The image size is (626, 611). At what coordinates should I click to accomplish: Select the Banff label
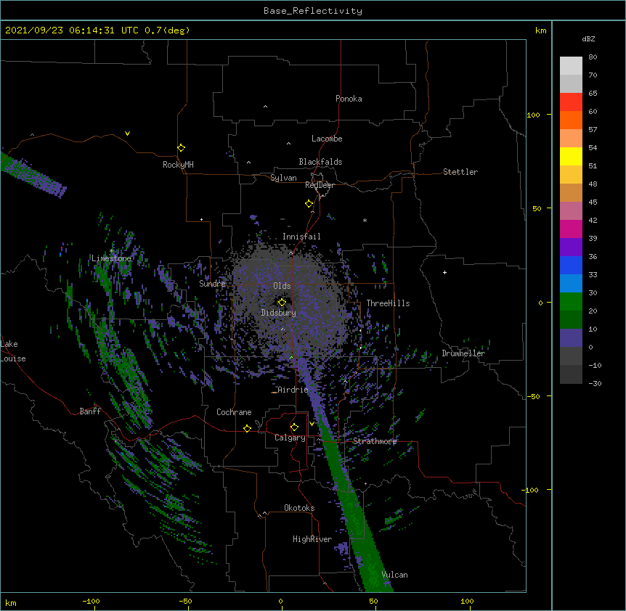click(x=90, y=411)
